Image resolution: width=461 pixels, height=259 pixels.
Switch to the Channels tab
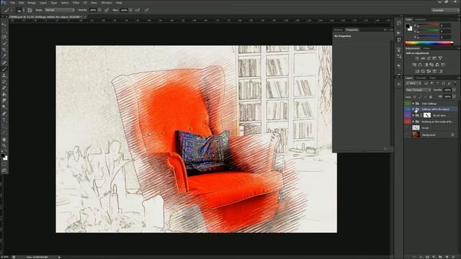coord(421,78)
